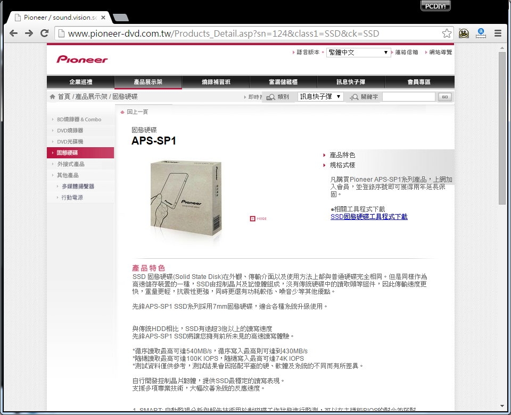511x415 pixels.
Task: Go back with the browser back arrow
Action: pos(13,33)
